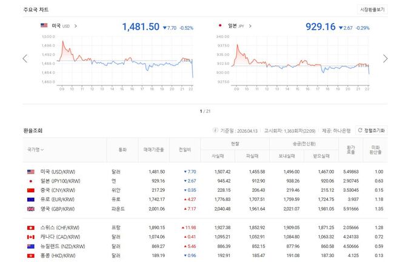The width and height of the screenshot is (394, 262).
Task: Open the 뉴질랜드 (NZD/KRW) row link
Action: (x=61, y=246)
